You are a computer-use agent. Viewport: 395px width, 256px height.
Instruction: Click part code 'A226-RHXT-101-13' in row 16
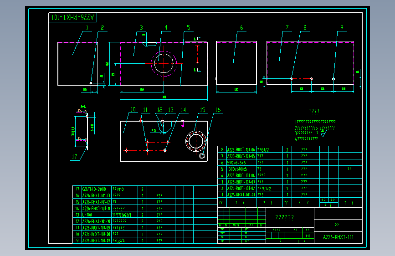point(96,195)
